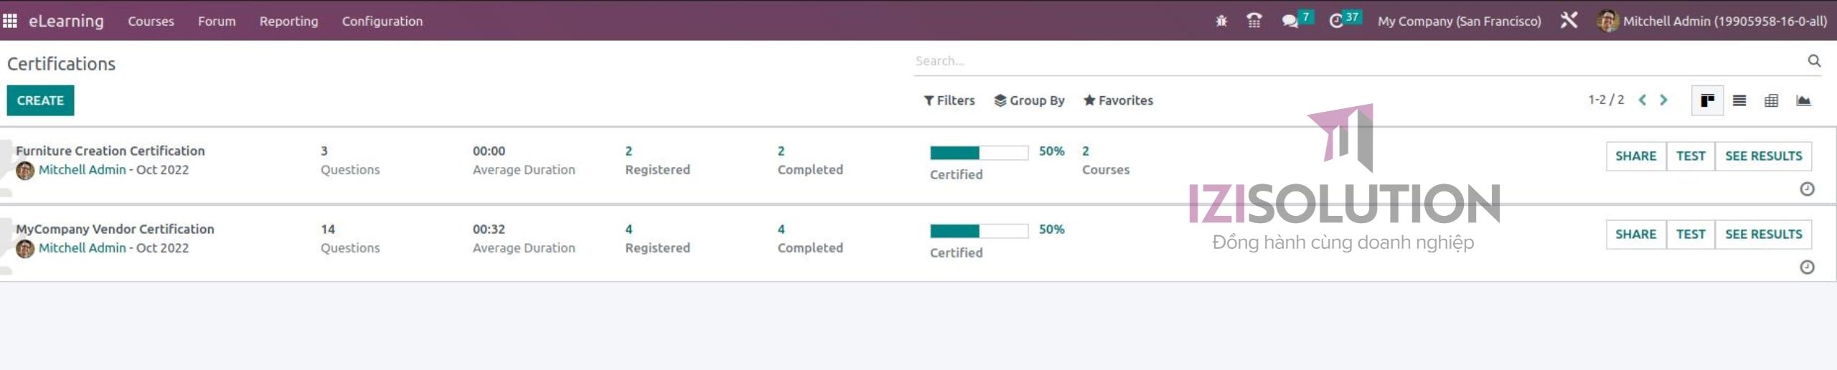Click activity clock on MyCompany Vendor Certification
The width and height of the screenshot is (1837, 370).
pos(1808,267)
